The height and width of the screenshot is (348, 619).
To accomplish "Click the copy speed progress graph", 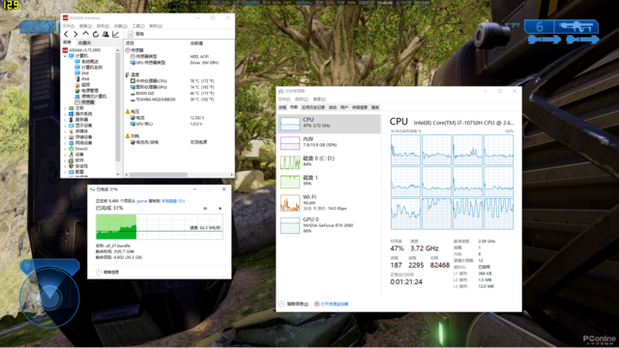I will click(160, 226).
